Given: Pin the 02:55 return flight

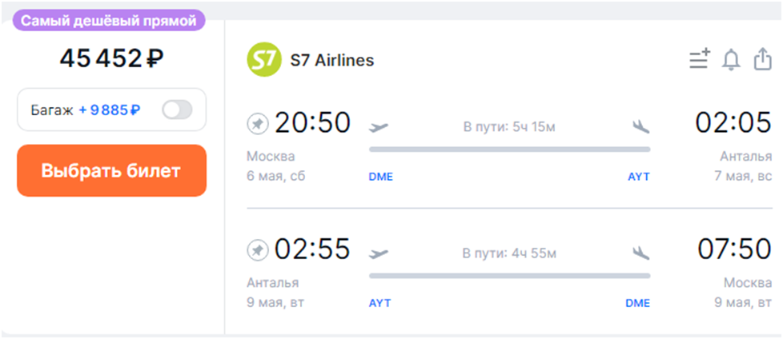Looking at the screenshot, I should [257, 250].
